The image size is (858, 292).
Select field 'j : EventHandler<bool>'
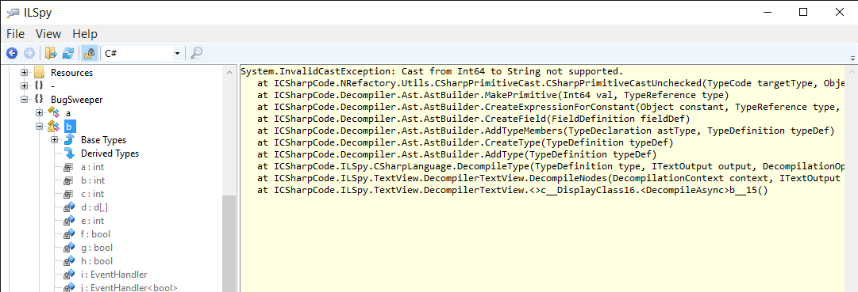click(129, 288)
